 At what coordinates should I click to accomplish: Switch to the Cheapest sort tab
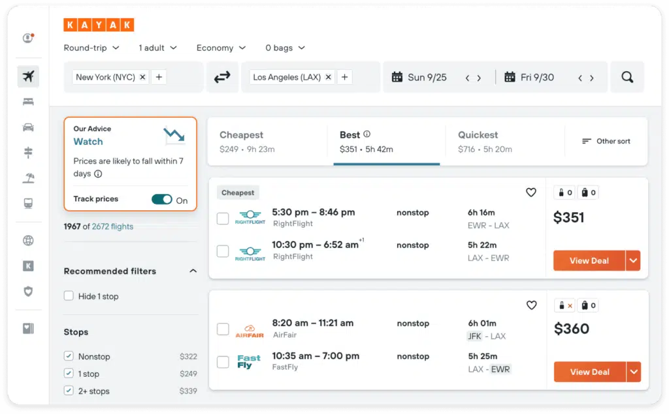(267, 142)
